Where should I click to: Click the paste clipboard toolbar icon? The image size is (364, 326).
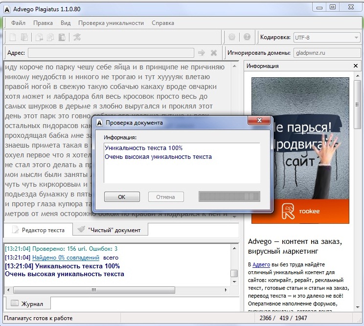pos(62,37)
